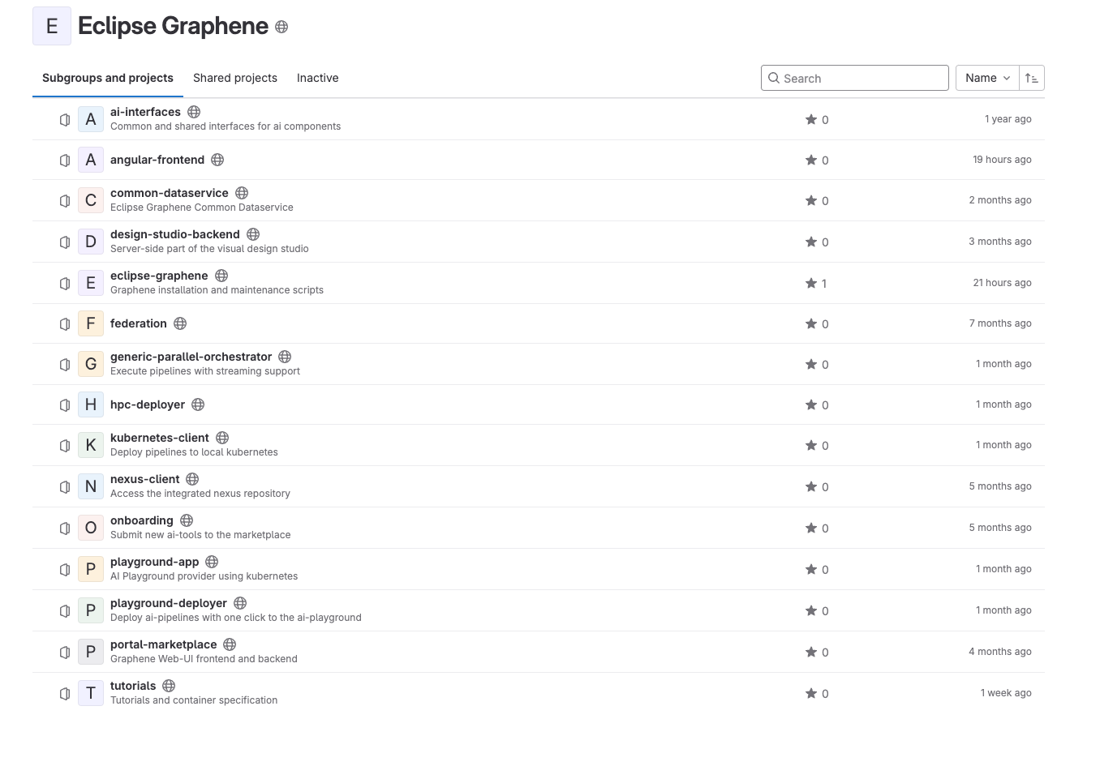The height and width of the screenshot is (766, 1100).
Task: Click the sort direction toggle icon
Action: 1032,78
